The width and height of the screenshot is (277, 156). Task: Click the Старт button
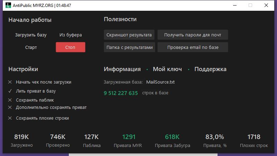(x=31, y=47)
